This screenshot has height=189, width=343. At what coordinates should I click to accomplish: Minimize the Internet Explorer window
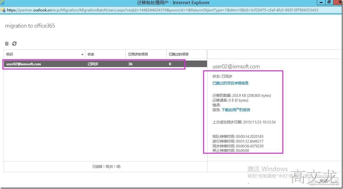321,2
